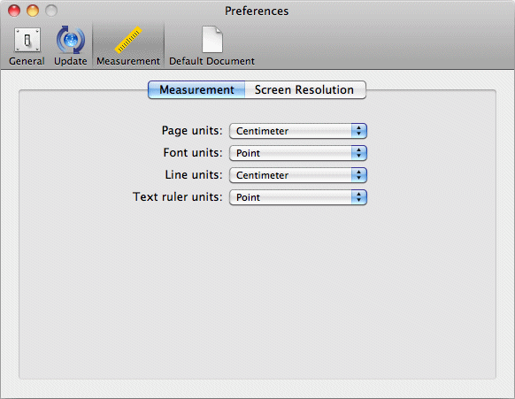Click the gray zoom window button
Viewport: 515px width, 399px height.
(x=51, y=11)
